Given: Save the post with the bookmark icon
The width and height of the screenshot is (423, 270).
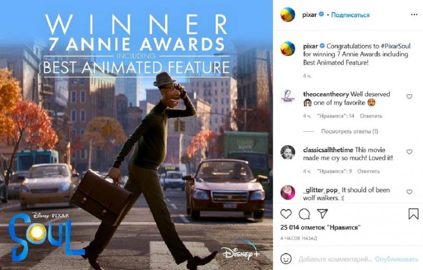Looking at the screenshot, I should click(413, 213).
